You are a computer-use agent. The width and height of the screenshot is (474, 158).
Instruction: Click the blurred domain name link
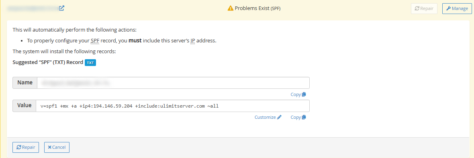(x=33, y=8)
